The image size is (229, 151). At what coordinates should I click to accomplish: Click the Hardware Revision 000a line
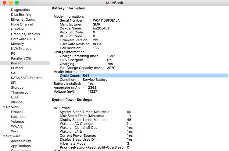point(80,44)
